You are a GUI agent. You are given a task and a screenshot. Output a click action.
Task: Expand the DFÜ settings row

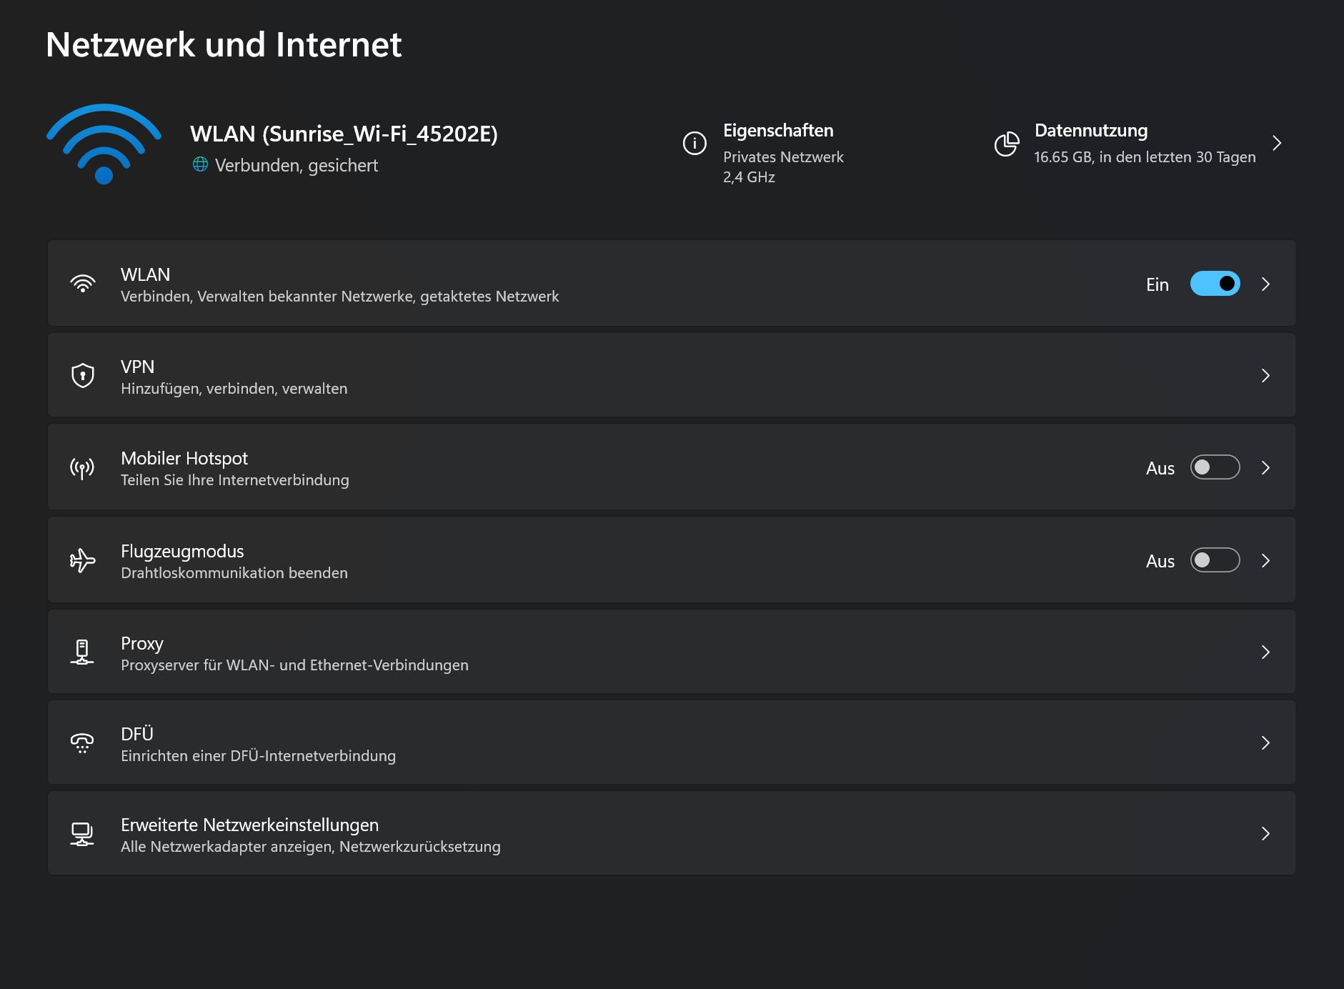pyautogui.click(x=1266, y=743)
